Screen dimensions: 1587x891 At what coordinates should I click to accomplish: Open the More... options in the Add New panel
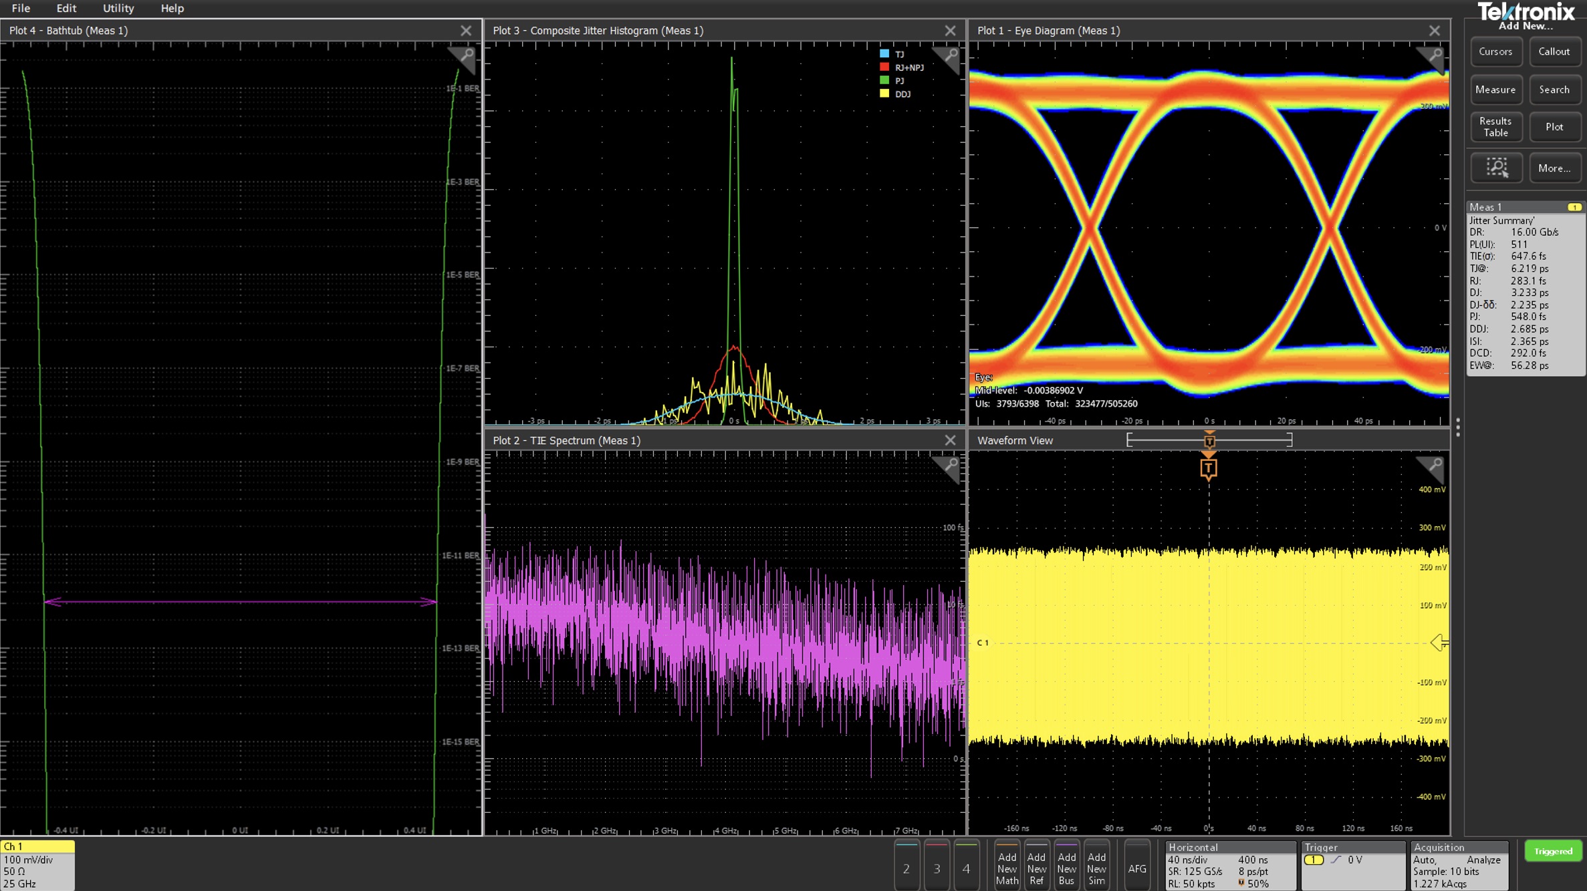[1554, 168]
